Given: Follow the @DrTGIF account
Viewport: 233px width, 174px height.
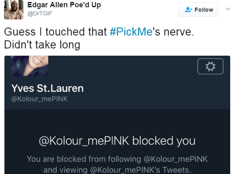Looking at the screenshot, I should pyautogui.click(x=198, y=10).
